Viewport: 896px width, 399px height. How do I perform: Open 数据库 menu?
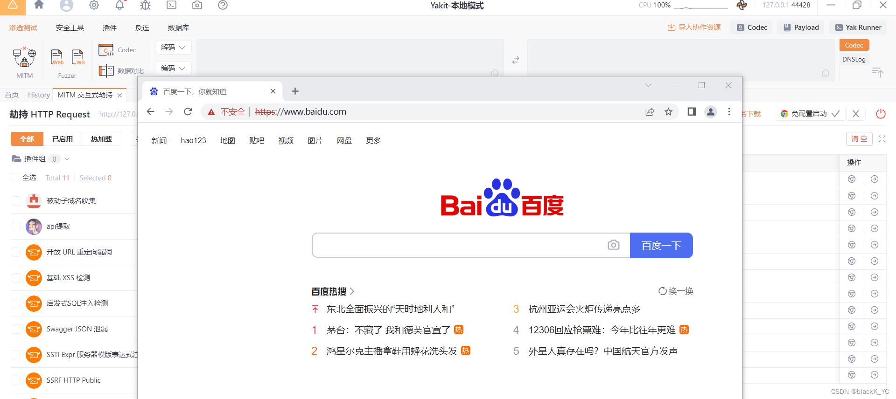pyautogui.click(x=178, y=28)
